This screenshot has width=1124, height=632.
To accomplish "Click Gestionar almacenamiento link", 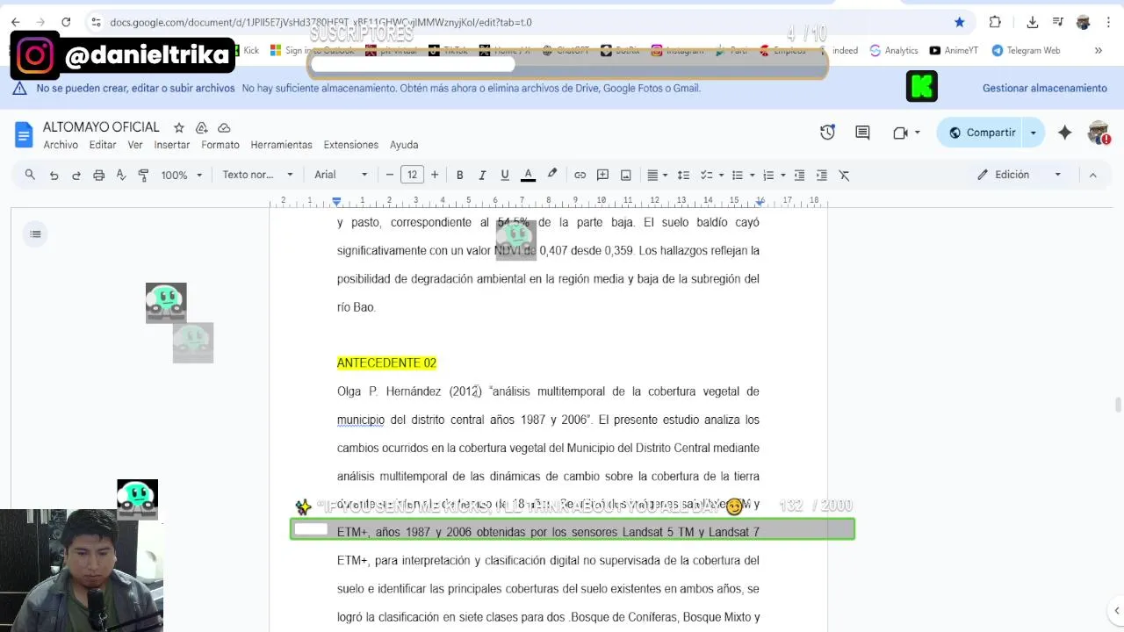I will point(1044,88).
